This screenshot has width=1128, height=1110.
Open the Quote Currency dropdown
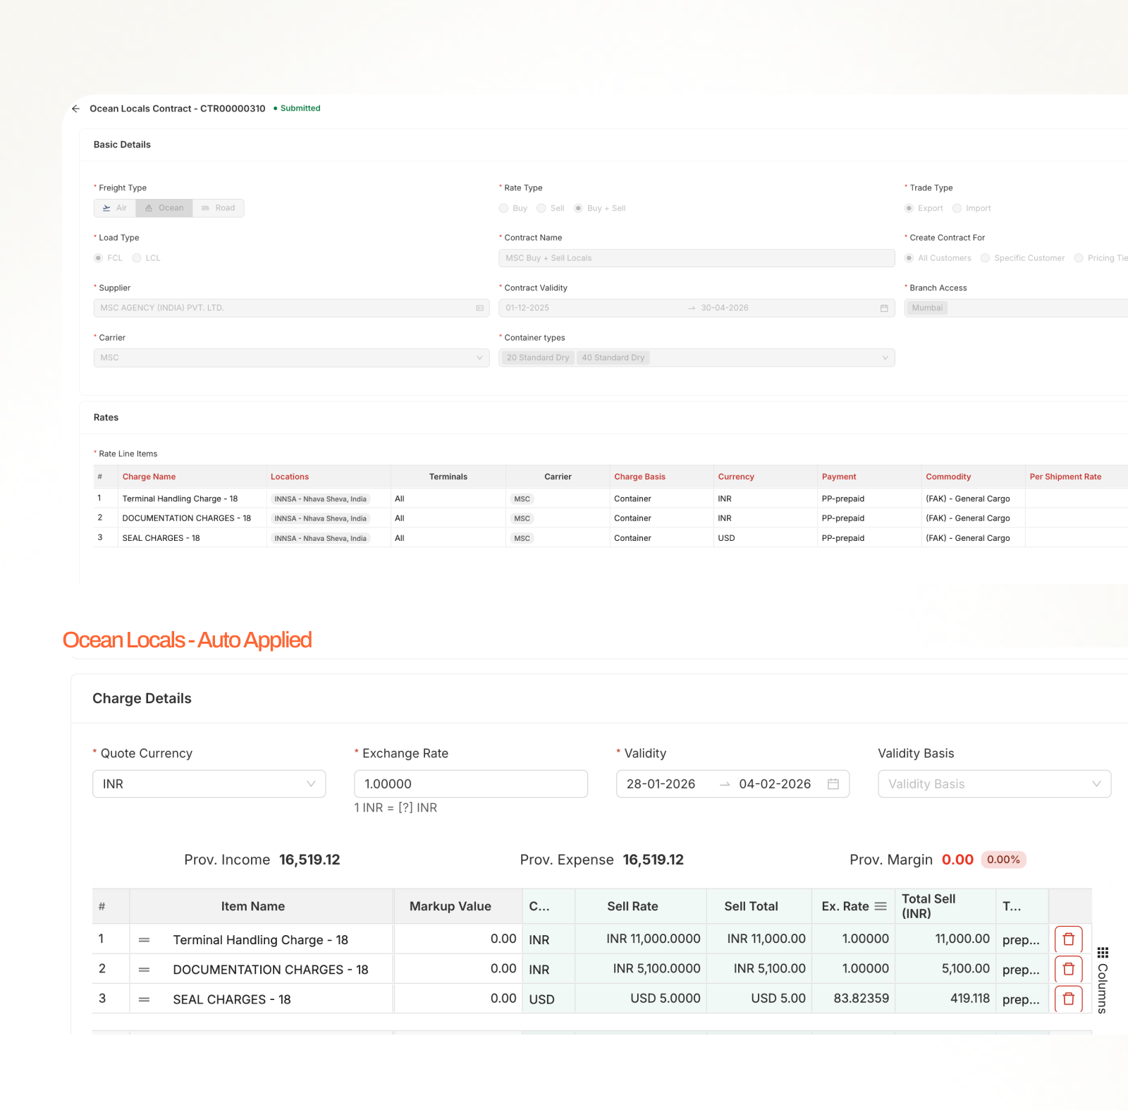(x=209, y=784)
